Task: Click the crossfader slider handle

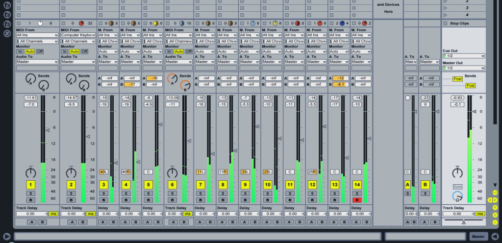Action: coord(464,222)
